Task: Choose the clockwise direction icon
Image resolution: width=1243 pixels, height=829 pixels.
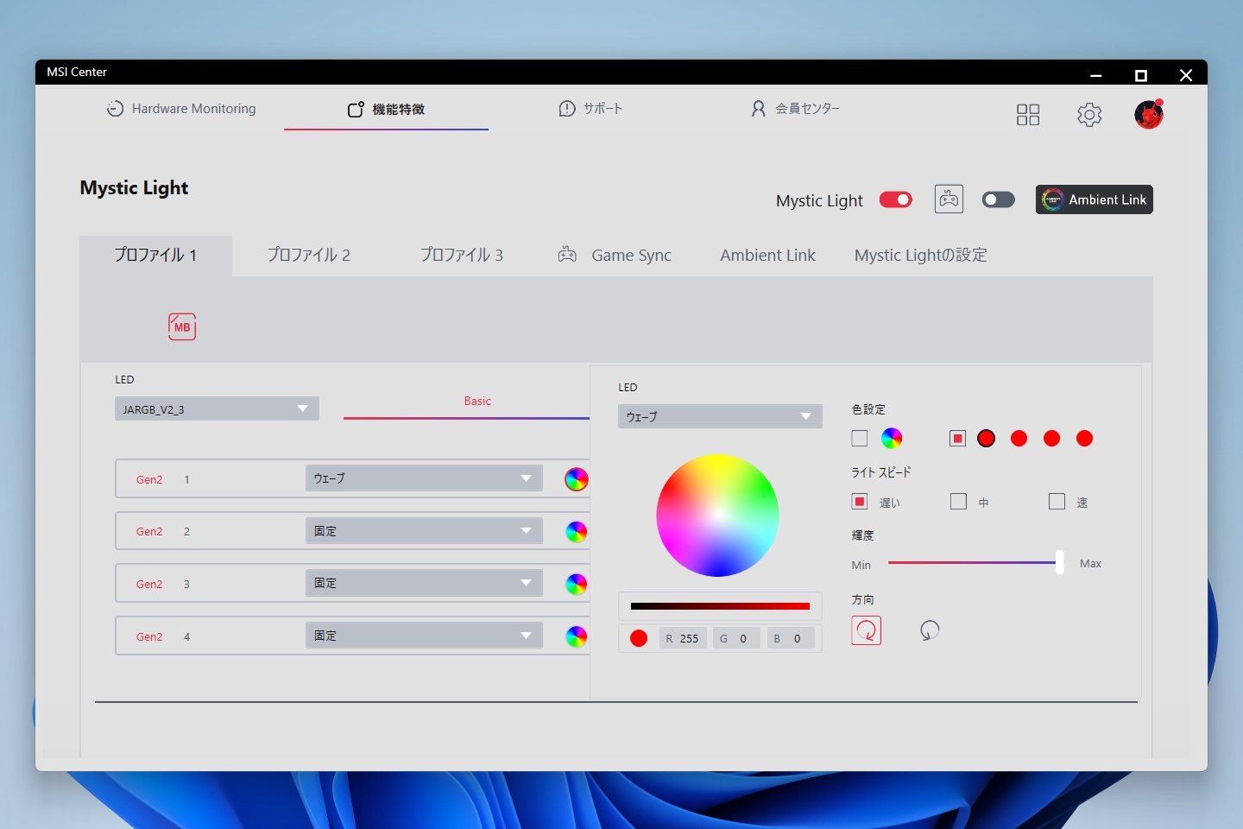Action: [x=867, y=630]
